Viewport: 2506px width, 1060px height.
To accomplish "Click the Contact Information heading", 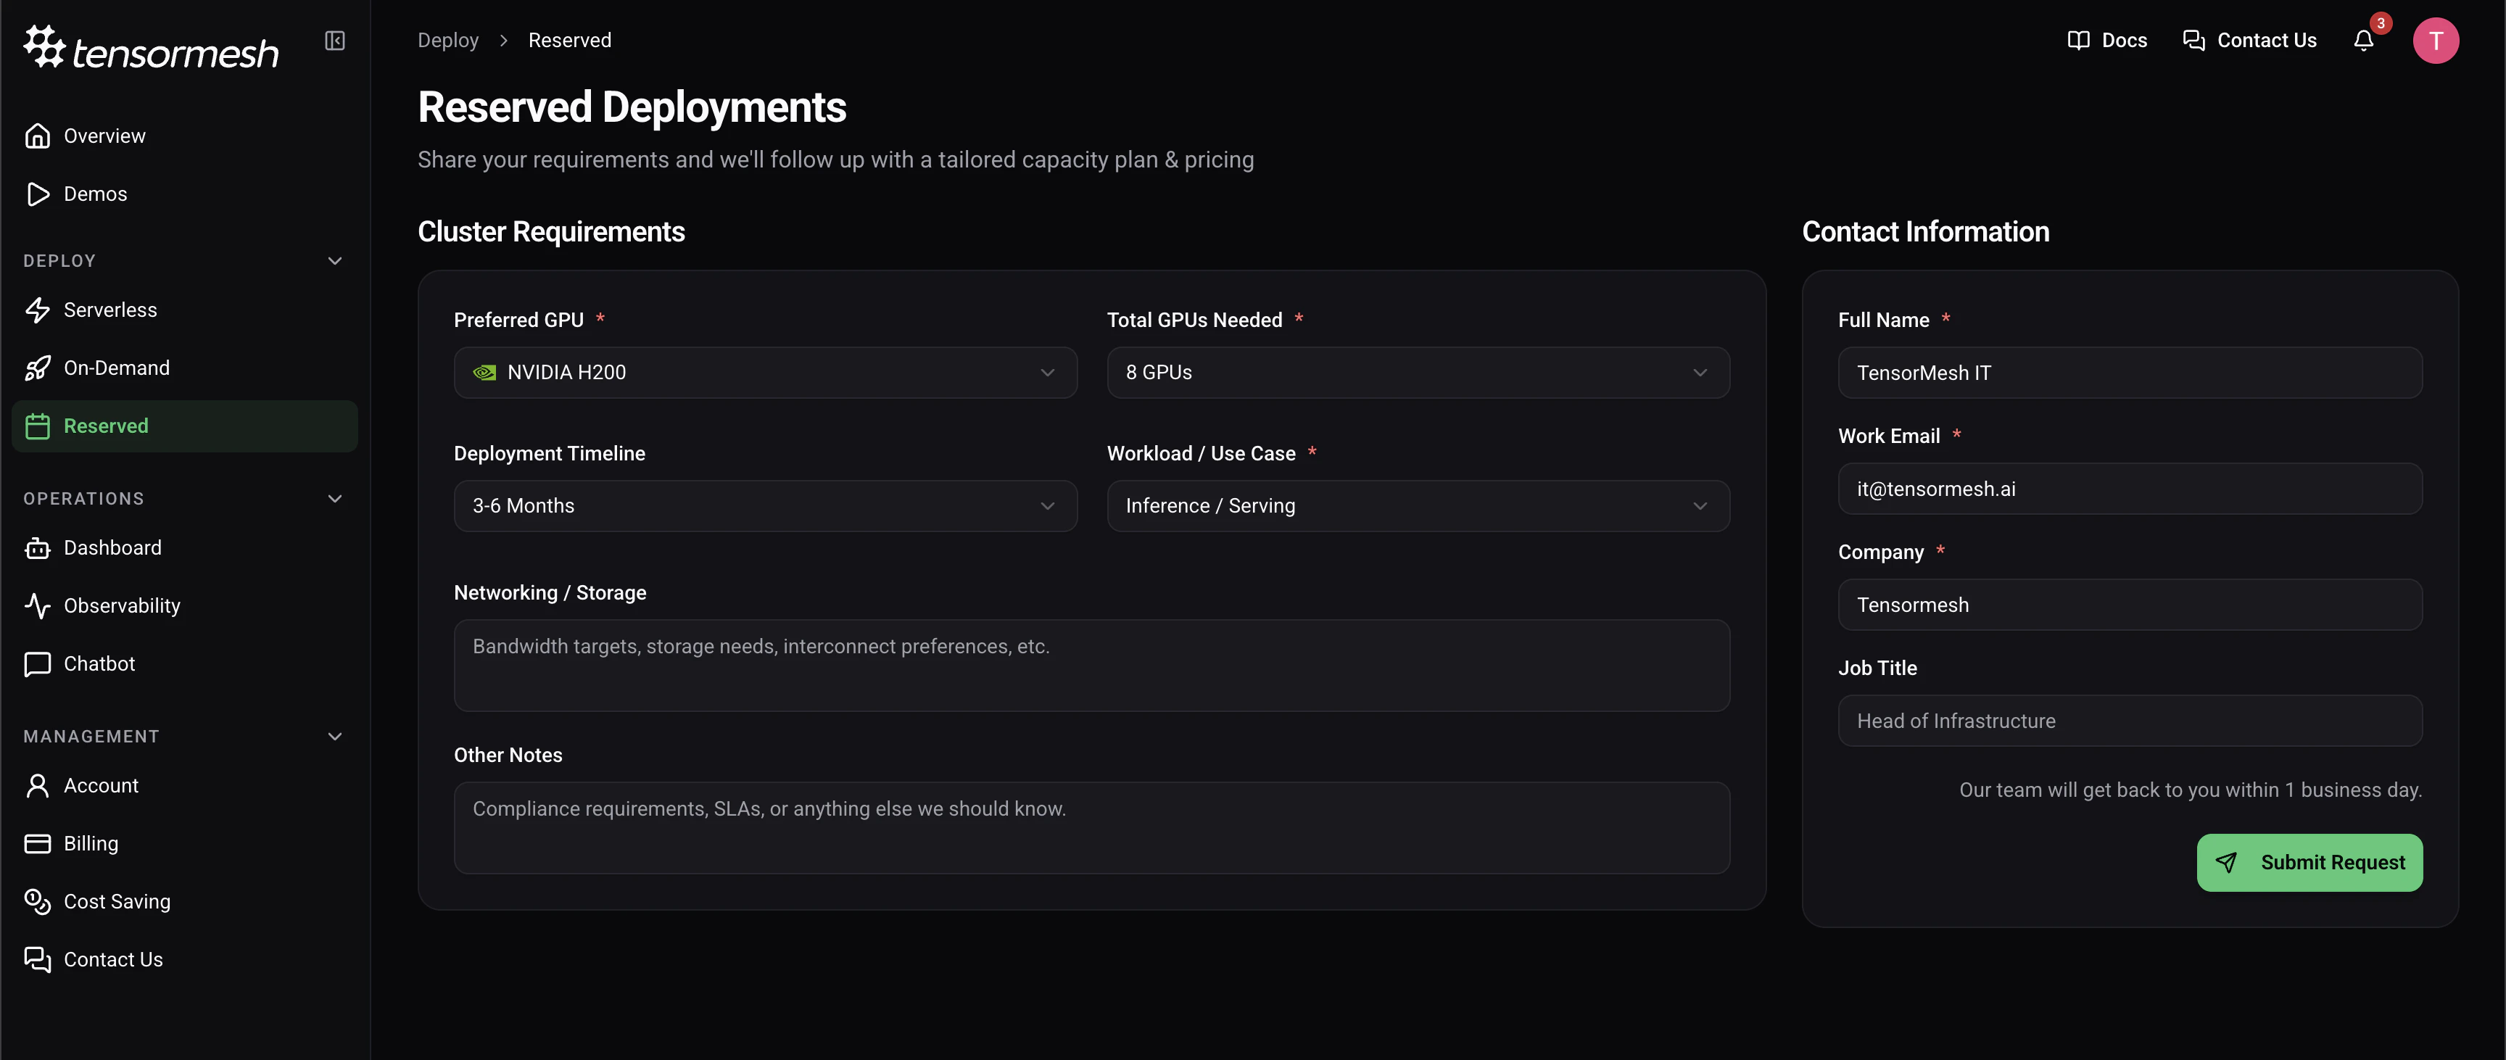I will tap(1925, 231).
